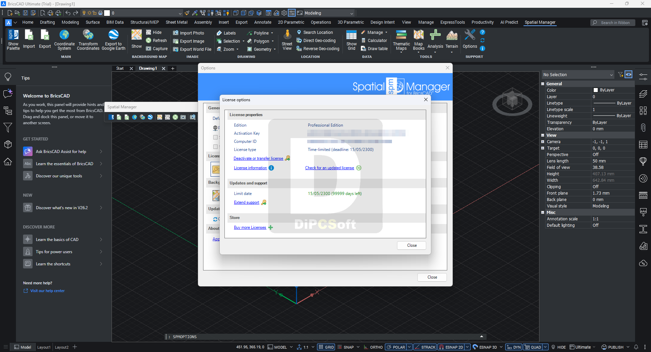
Task: Click the Lens length value field
Action: click(613, 161)
